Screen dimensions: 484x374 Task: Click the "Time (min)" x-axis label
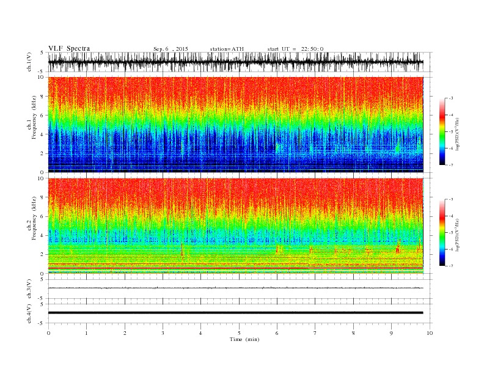tap(244, 339)
